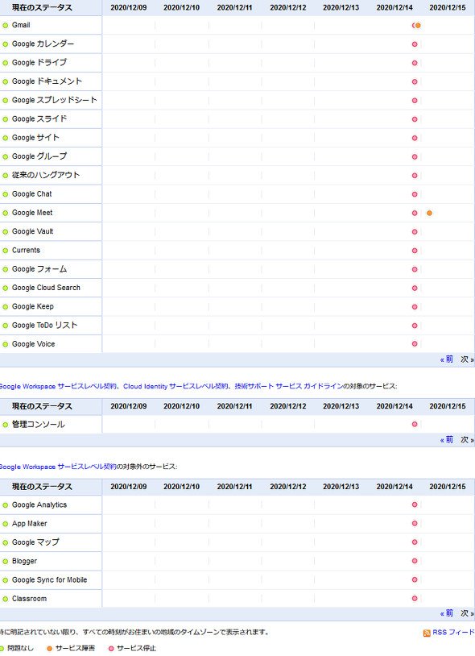The height and width of the screenshot is (656, 475).
Task: Click the pink outage dot for Google Voice
Action: 415,344
